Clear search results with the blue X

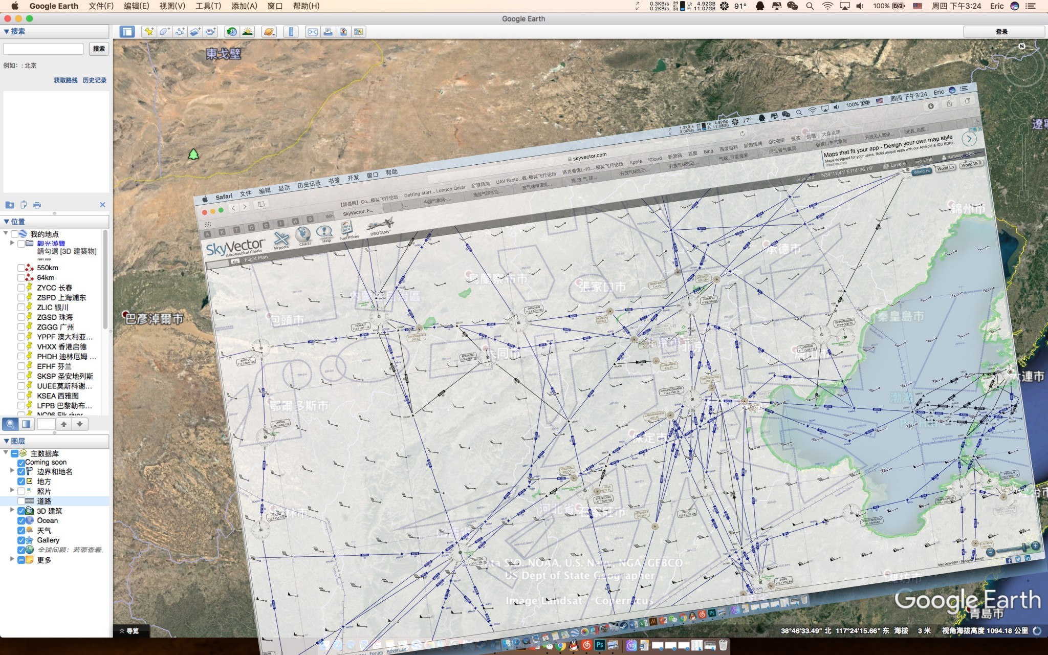click(x=102, y=205)
